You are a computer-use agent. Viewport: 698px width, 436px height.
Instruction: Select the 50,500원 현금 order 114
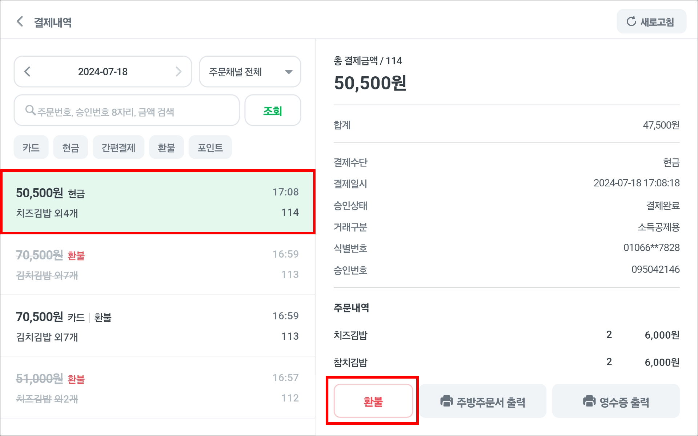coord(157,202)
